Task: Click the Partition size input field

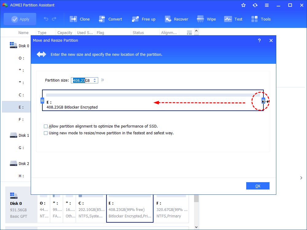Action: (81, 80)
